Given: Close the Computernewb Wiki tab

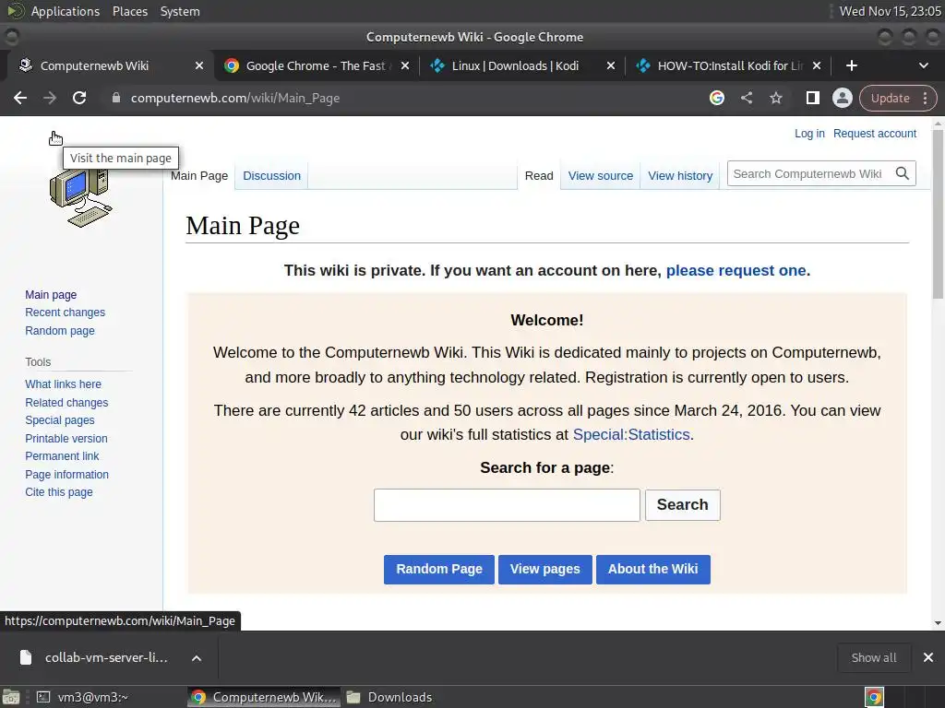Looking at the screenshot, I should point(199,65).
